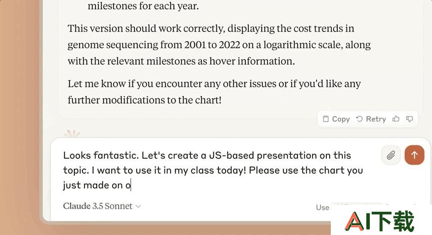The width and height of the screenshot is (432, 235).
Task: Click the paragraph starting 'Let me know if'
Action: pos(214,92)
